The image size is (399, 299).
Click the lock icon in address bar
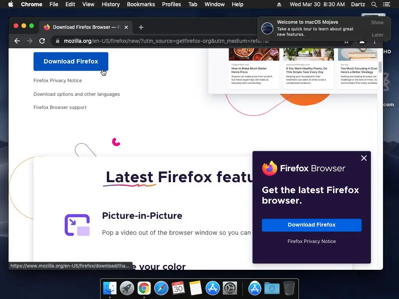click(x=58, y=41)
